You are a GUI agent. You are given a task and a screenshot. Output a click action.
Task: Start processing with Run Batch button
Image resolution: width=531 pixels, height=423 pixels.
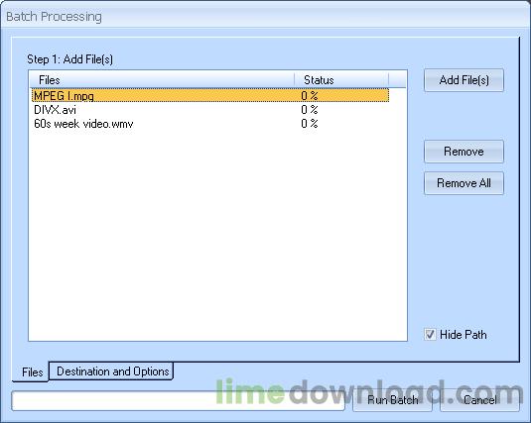[392, 400]
